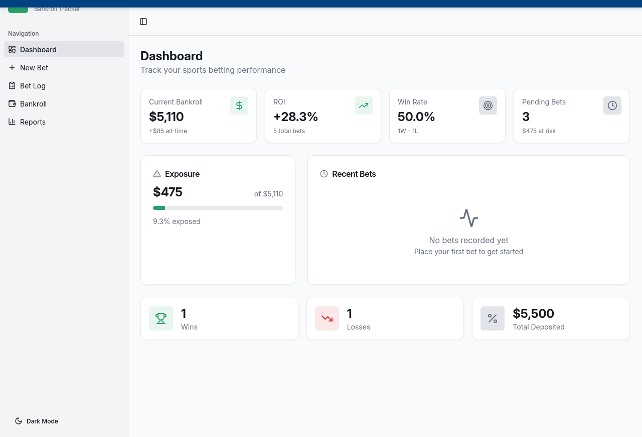Click the activity pulse icon in Recent Bets
Image resolution: width=642 pixels, height=437 pixels.
468,218
